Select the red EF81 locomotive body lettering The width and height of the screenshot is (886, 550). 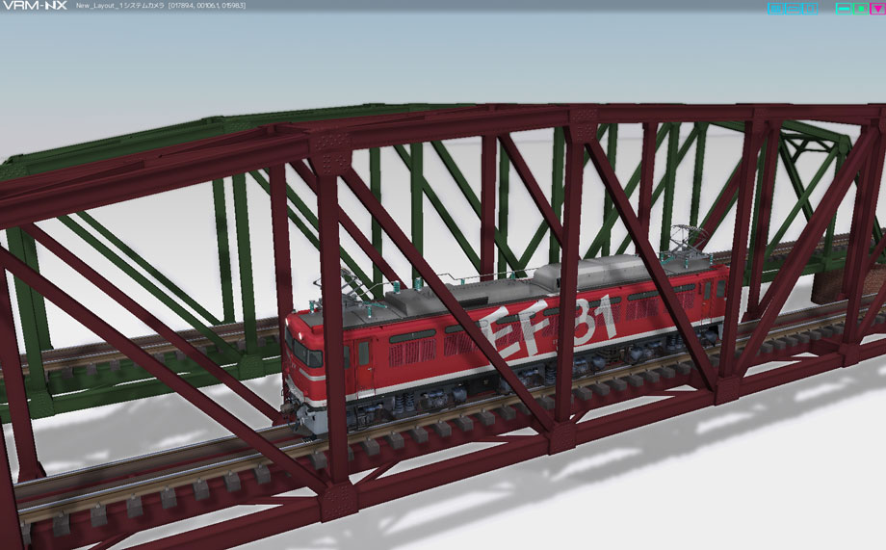pyautogui.click(x=547, y=327)
